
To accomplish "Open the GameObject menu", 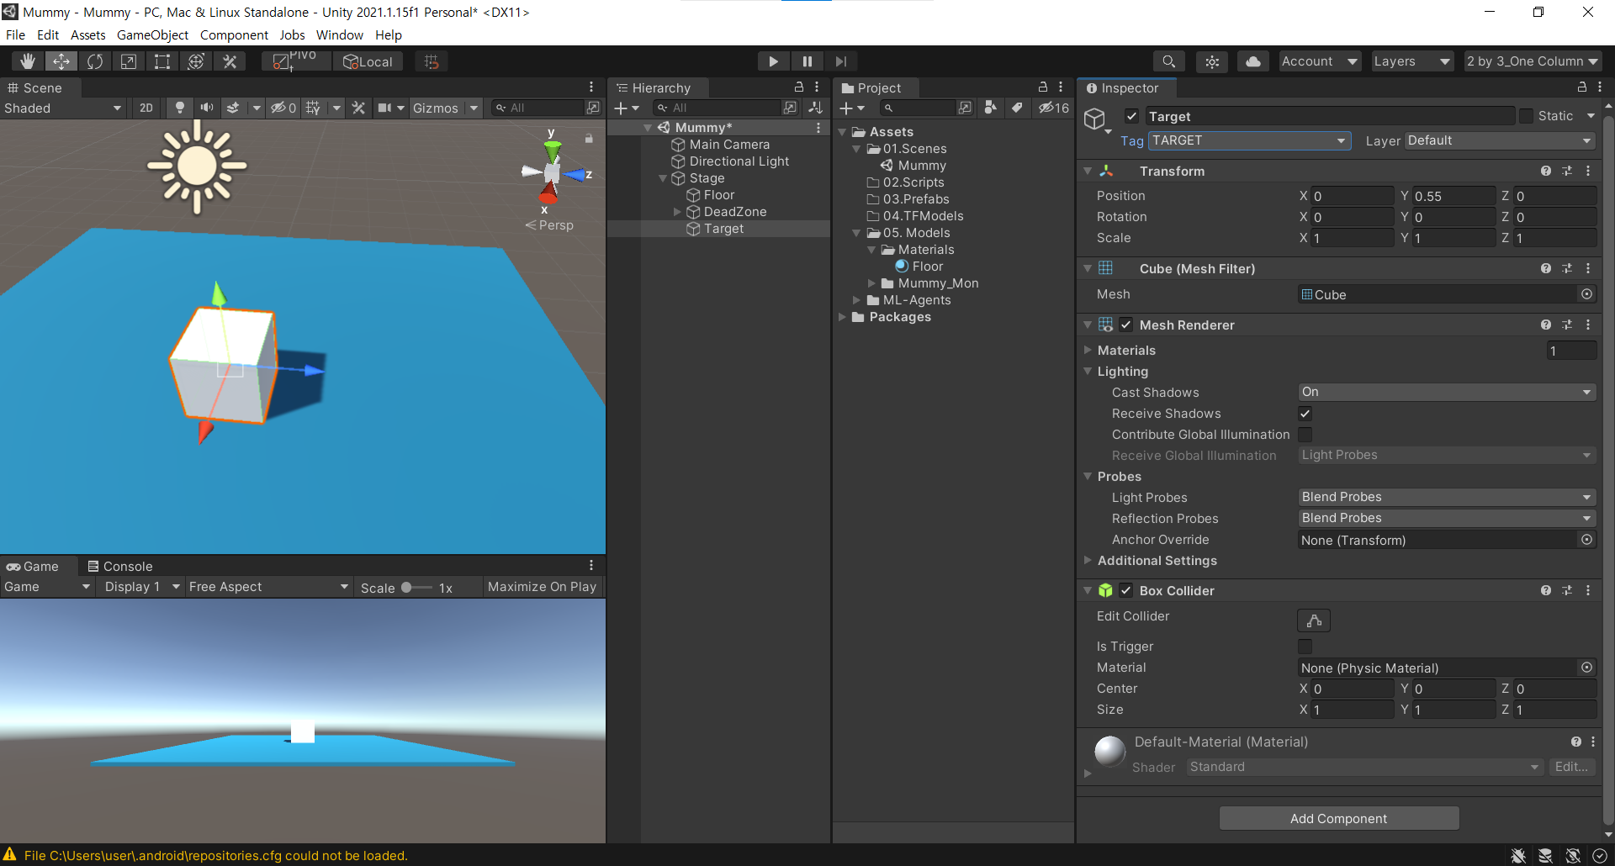I will (x=152, y=34).
